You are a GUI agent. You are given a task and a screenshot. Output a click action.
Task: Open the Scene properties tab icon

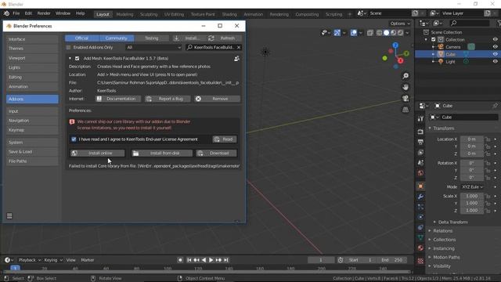[x=420, y=163]
